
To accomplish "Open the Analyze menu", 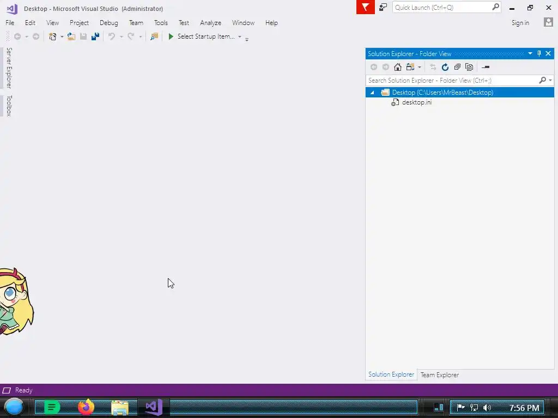I will (x=211, y=23).
